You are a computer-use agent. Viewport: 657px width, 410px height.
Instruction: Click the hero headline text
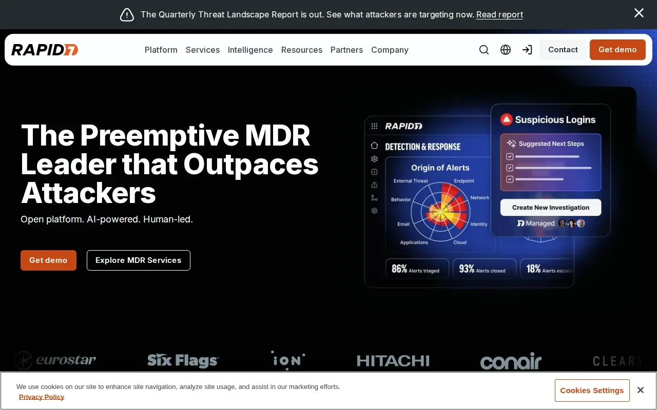pos(170,164)
